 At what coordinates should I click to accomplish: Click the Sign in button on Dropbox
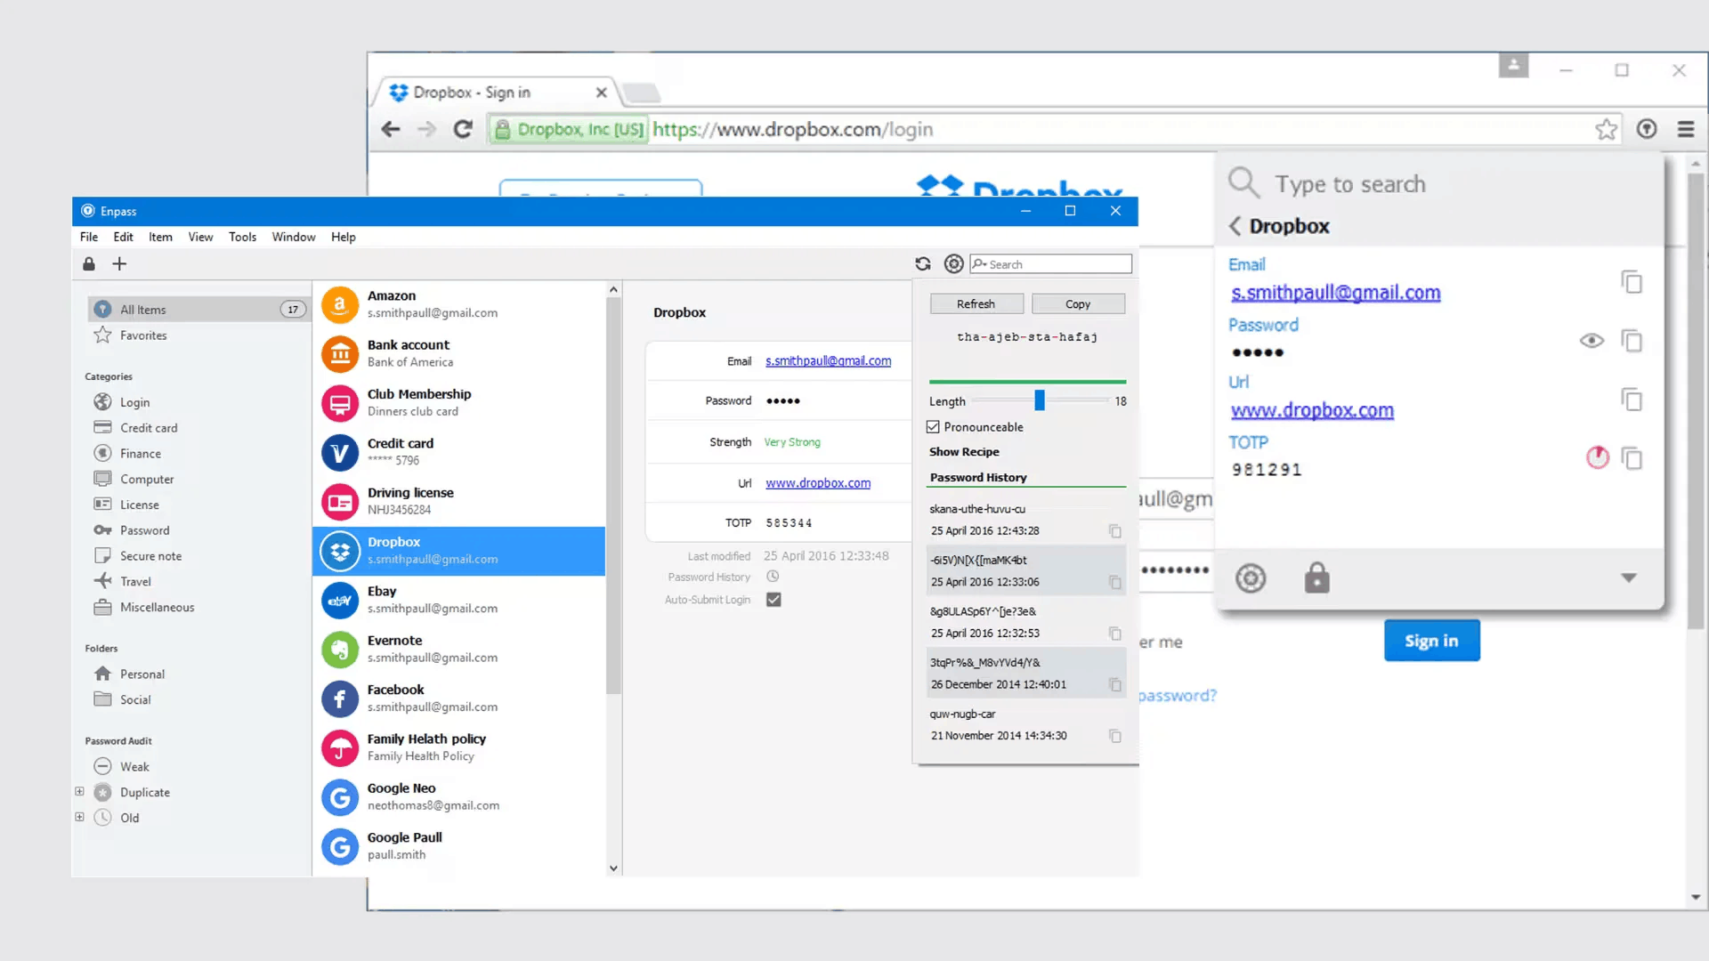click(1430, 640)
